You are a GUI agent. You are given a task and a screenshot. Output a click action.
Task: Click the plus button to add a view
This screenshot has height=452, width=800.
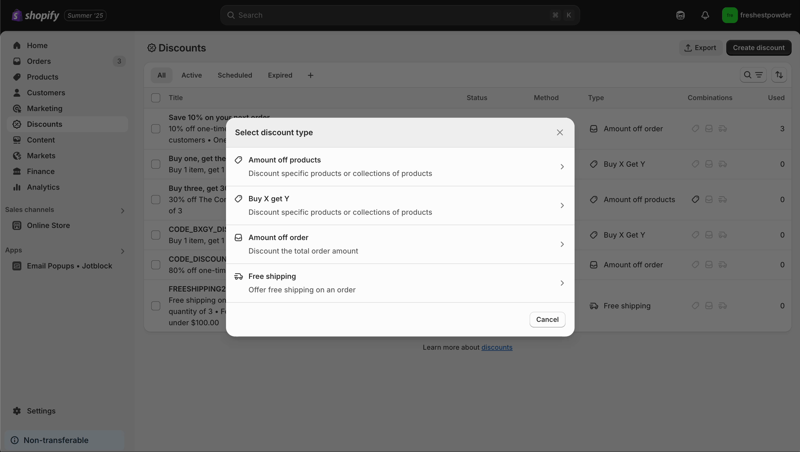pos(311,75)
